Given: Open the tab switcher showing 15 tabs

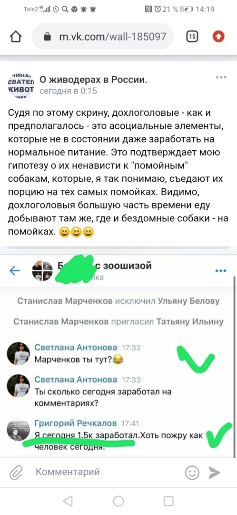Looking at the screenshot, I should click(x=192, y=37).
